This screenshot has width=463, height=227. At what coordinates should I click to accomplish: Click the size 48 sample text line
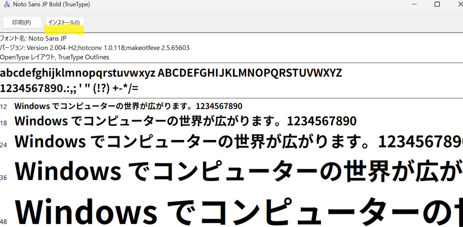click(239, 211)
